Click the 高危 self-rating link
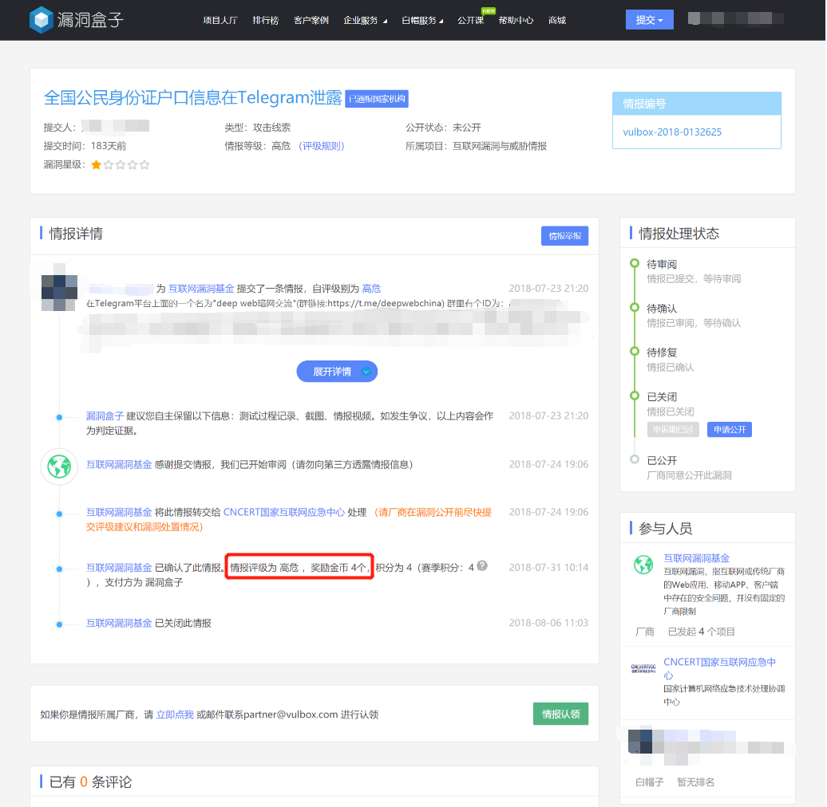This screenshot has width=827, height=807. (371, 289)
